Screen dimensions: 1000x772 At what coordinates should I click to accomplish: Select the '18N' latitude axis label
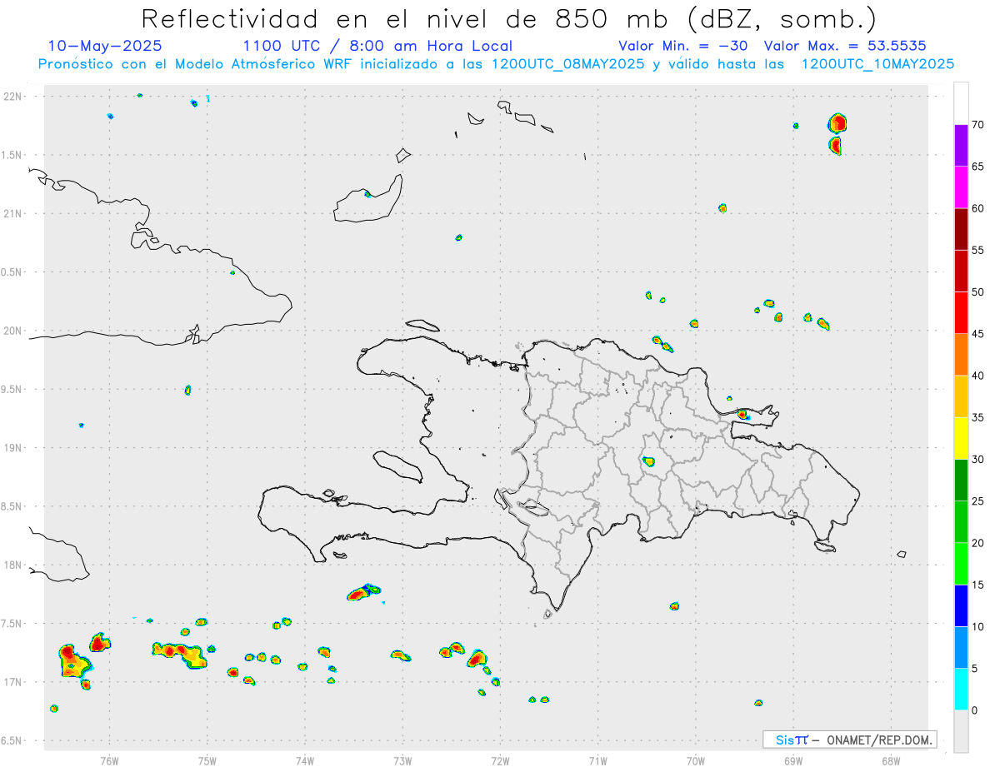click(12, 565)
